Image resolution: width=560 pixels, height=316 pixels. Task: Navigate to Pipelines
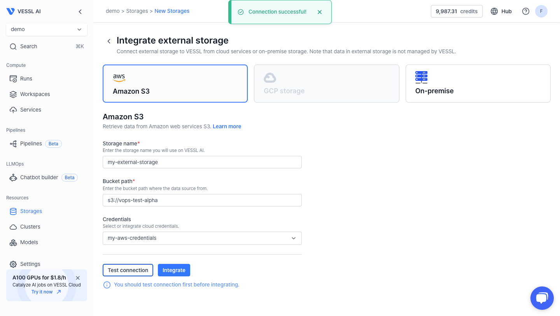(x=31, y=143)
